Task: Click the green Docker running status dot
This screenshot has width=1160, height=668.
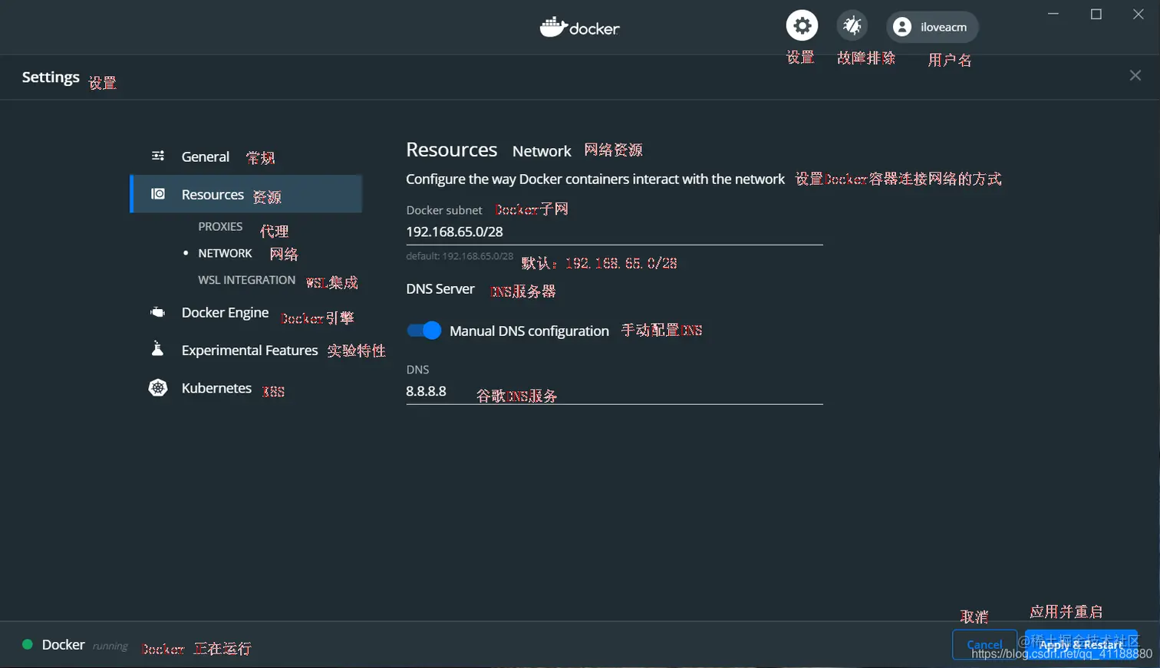Action: click(28, 644)
